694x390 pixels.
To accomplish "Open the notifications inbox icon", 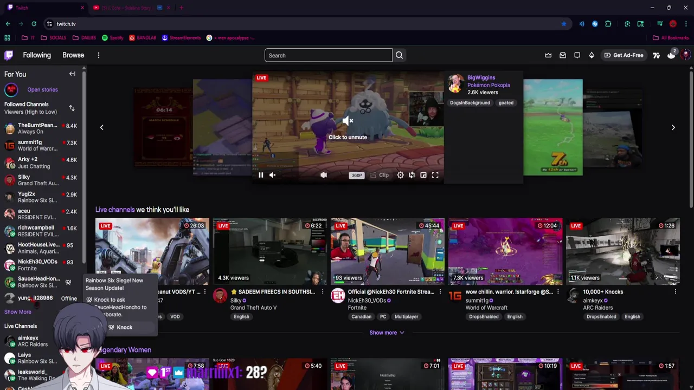I will (x=563, y=55).
